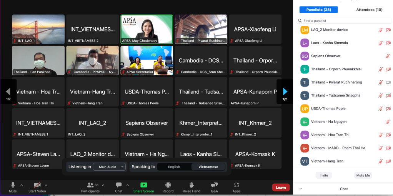Collapse the Chat panel chevron

click(x=300, y=189)
